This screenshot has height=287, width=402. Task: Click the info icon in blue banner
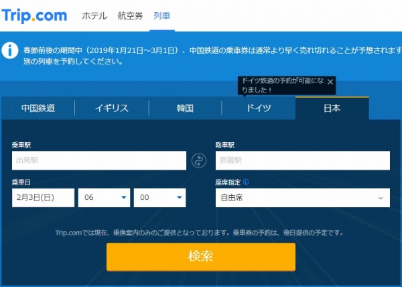coord(10,50)
